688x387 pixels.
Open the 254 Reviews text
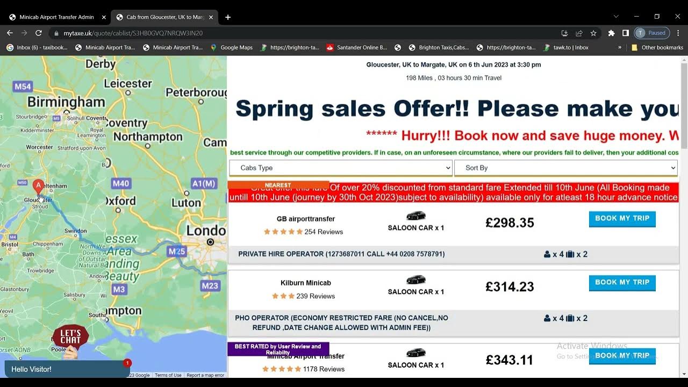coord(324,232)
